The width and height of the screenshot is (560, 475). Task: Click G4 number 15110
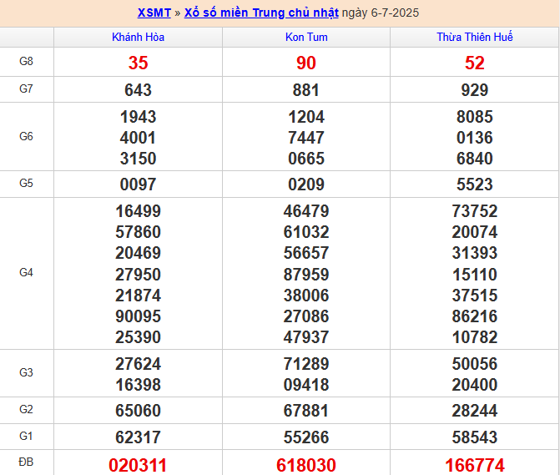(475, 275)
